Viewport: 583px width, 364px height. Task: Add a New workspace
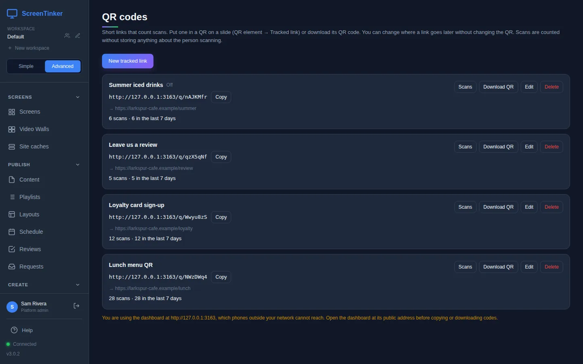[x=28, y=48]
